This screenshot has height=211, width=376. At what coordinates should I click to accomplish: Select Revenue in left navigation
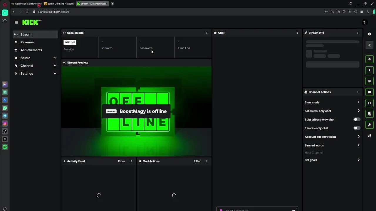point(36,42)
